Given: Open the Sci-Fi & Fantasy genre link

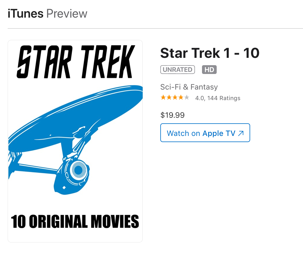Looking at the screenshot, I should 189,87.
